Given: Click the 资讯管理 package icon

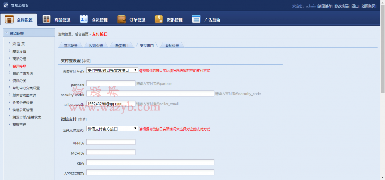Looking at the screenshot, I should (159, 19).
